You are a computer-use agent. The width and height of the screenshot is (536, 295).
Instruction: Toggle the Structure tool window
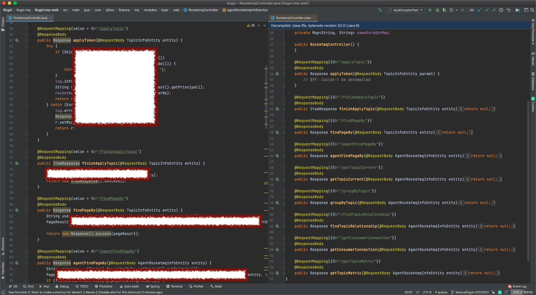(3, 246)
